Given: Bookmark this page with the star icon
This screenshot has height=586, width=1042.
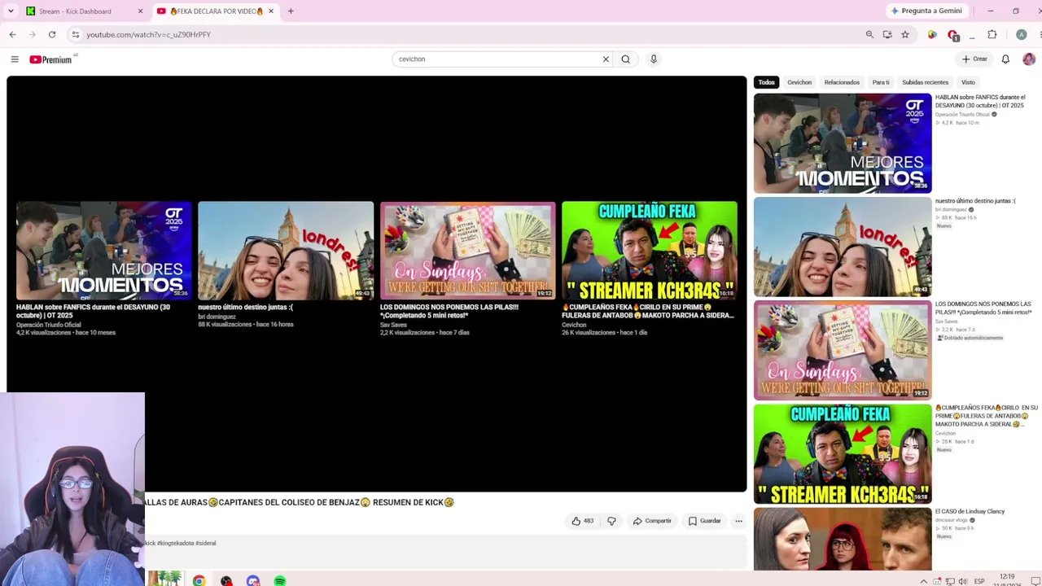Looking at the screenshot, I should [905, 34].
